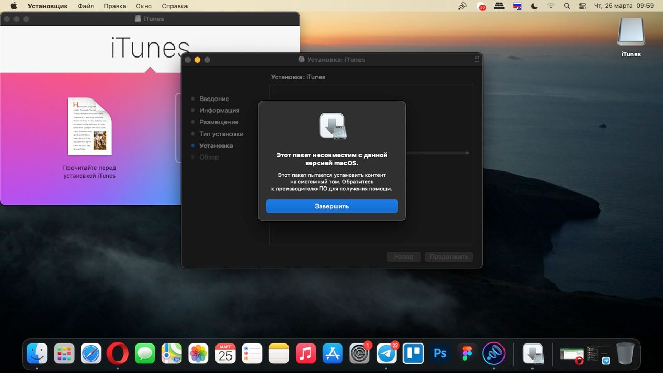This screenshot has height=373, width=663.
Task: Click the stacked trays menu bar icon
Action: click(x=499, y=6)
